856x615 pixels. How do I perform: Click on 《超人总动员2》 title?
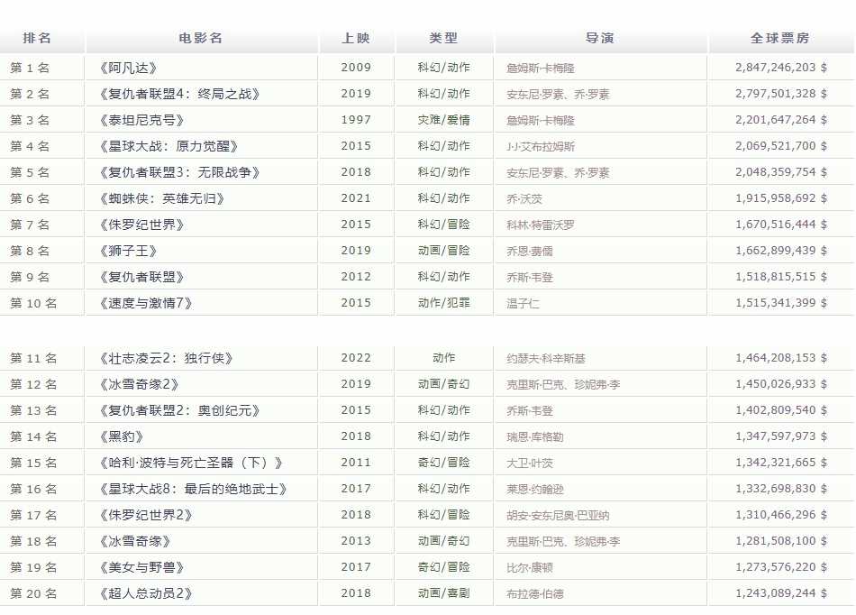point(146,593)
